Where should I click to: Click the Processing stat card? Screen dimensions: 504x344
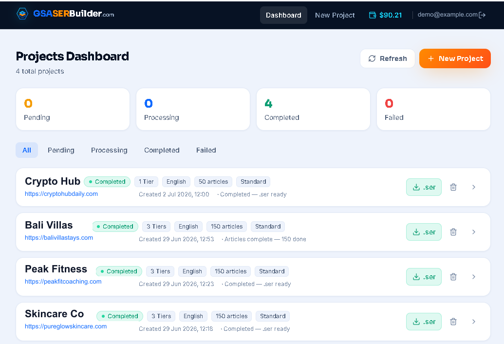click(x=193, y=109)
